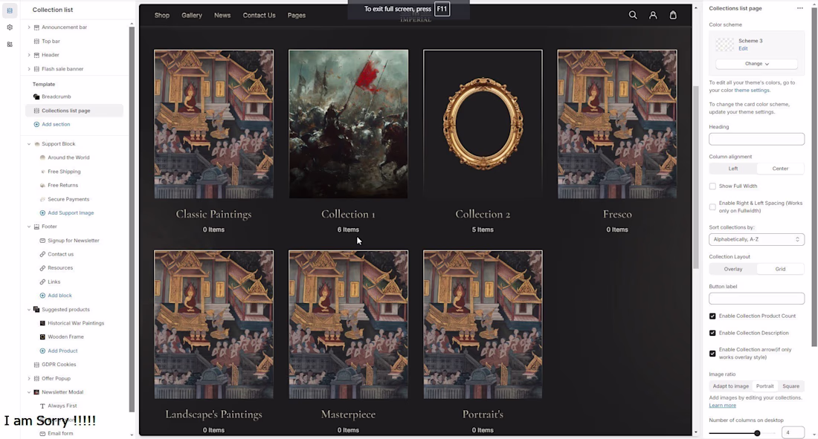Open the News menu item

(x=222, y=15)
